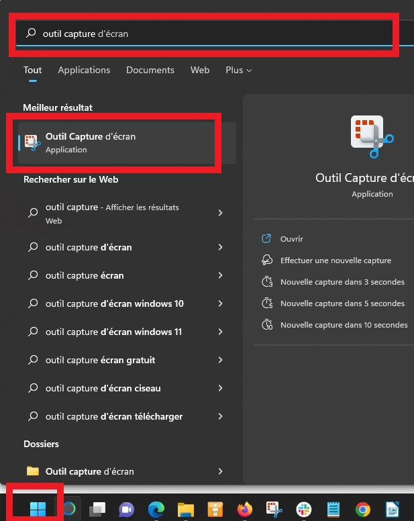Launch Google Chrome from the taskbar
414x521 pixels.
[362, 510]
